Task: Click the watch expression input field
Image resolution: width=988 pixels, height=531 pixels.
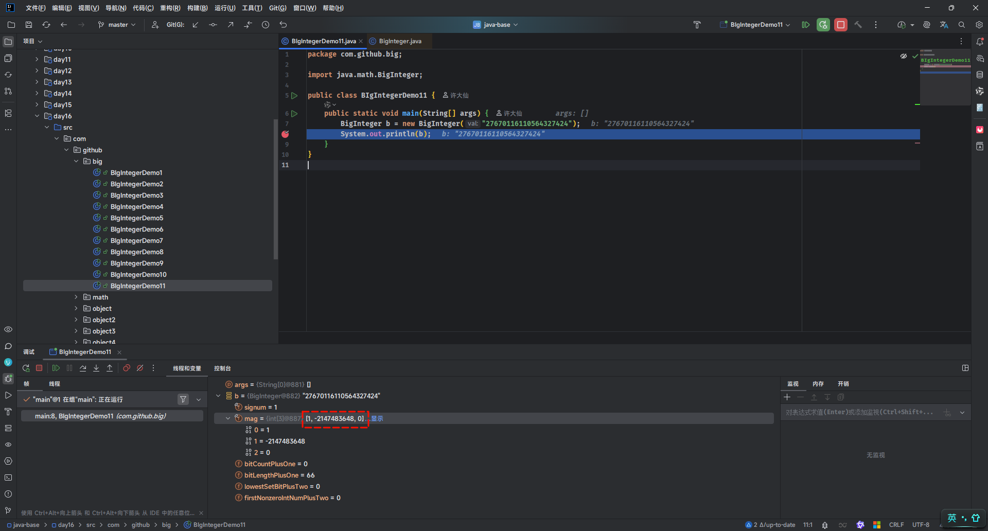Action: [x=859, y=412]
